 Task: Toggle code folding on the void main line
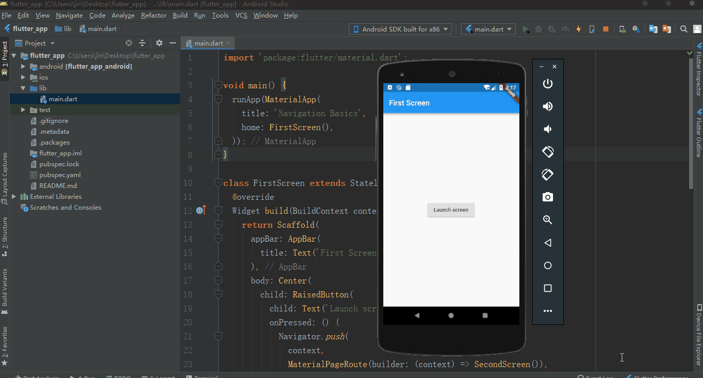tap(218, 85)
